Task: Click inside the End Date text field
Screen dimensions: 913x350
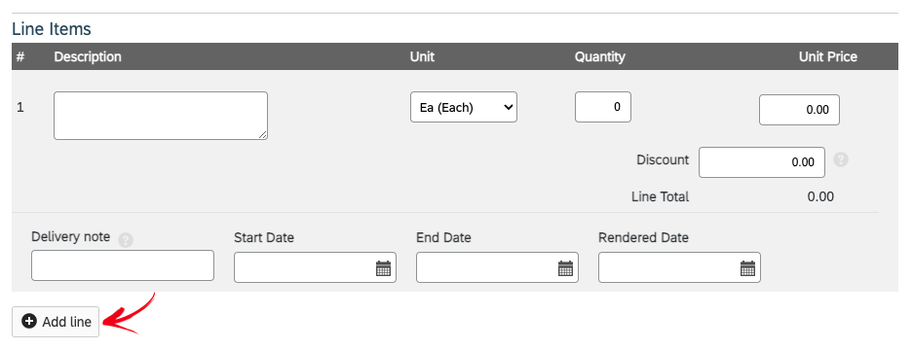Action: coord(497,267)
